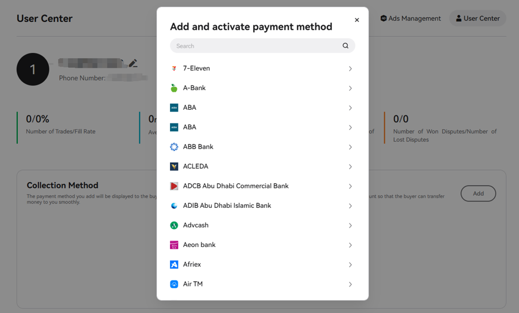Click the 0/0 disputes value
Screen dimensions: 519x313
pos(401,118)
